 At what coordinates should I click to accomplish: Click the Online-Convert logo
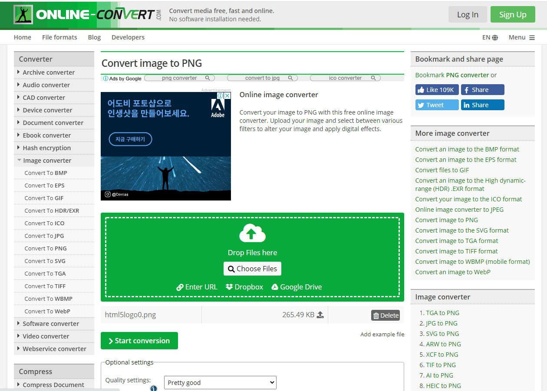[87, 15]
